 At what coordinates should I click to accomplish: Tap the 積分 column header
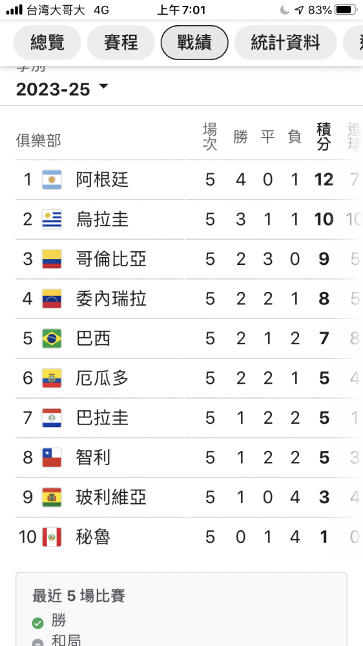[324, 136]
